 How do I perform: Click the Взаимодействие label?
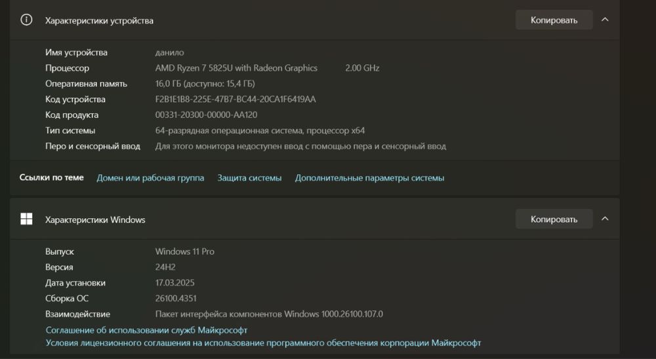click(x=78, y=314)
